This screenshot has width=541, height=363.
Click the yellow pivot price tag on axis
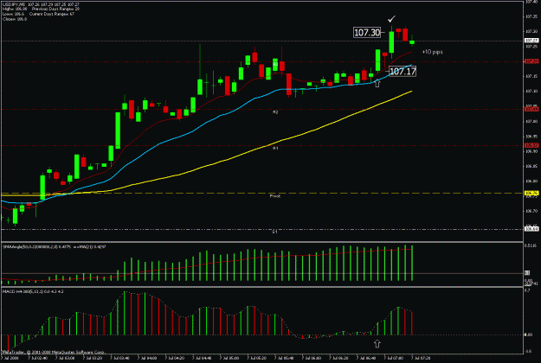(531, 194)
